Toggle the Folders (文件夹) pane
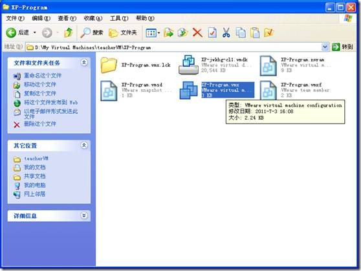361x271 pixels. (x=123, y=33)
